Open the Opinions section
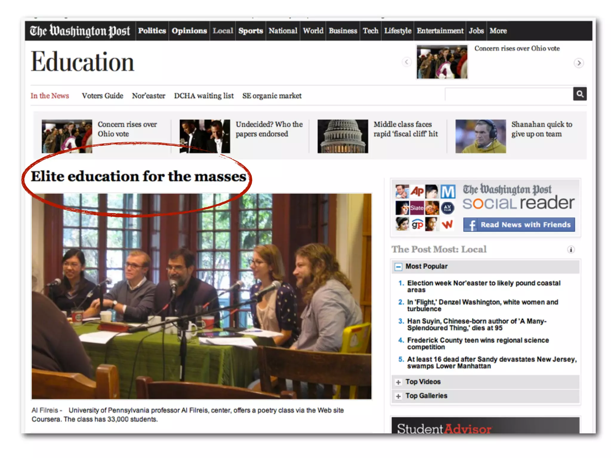611x458 pixels. 189,31
